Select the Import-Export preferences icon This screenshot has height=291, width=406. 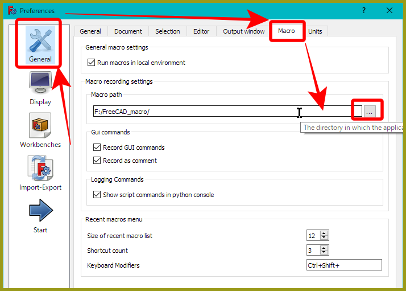click(40, 172)
